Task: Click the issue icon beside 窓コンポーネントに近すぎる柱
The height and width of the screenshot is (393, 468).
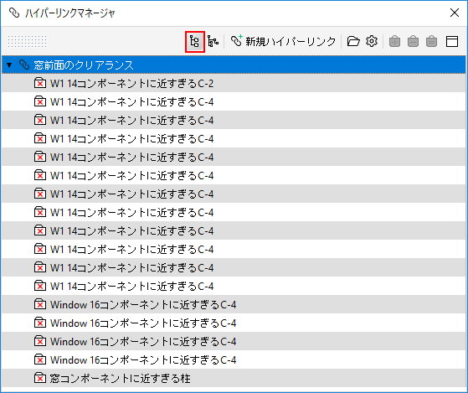Action: [x=40, y=379]
